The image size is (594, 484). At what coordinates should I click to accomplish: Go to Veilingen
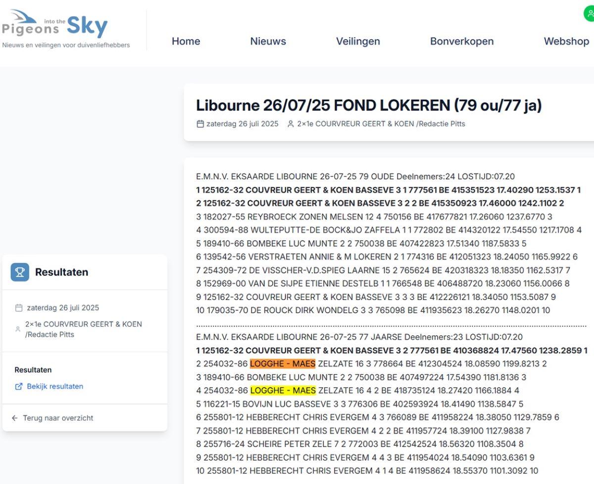point(358,42)
